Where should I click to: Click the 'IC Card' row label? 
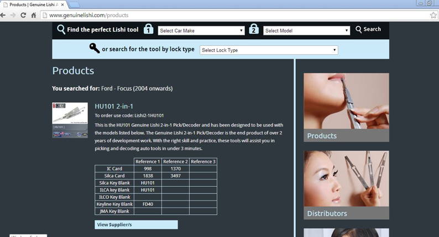coord(114,168)
